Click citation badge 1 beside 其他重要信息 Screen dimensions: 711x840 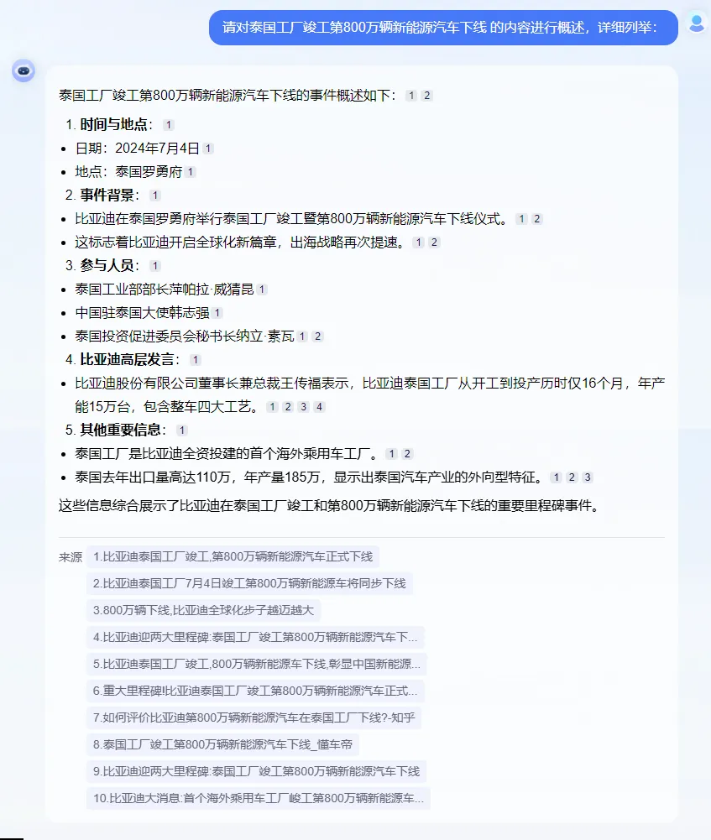click(182, 430)
